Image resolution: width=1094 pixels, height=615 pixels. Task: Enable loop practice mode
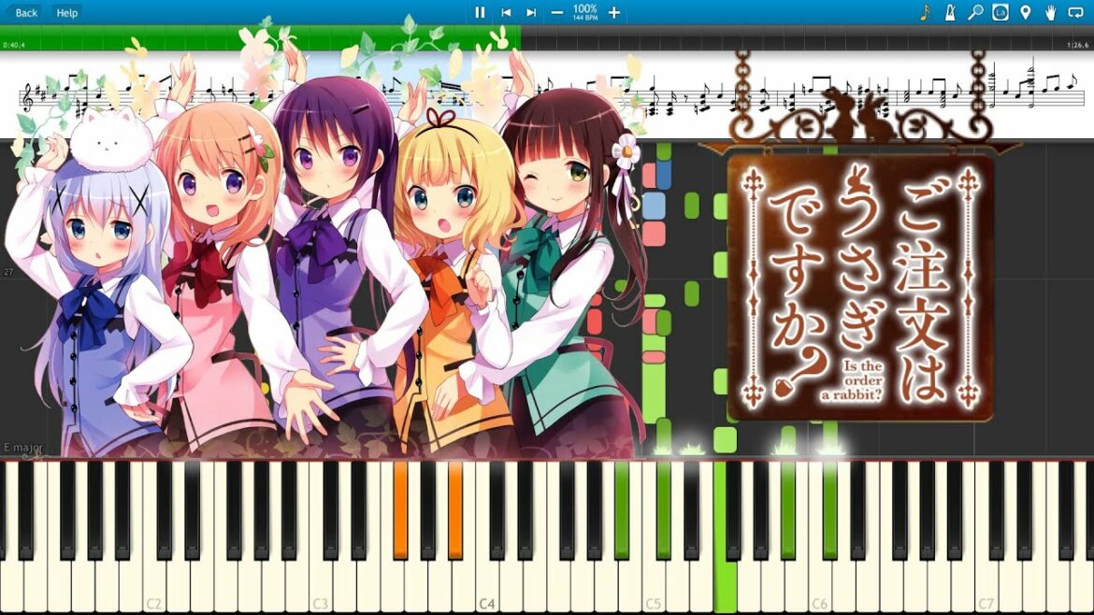coord(1075,12)
